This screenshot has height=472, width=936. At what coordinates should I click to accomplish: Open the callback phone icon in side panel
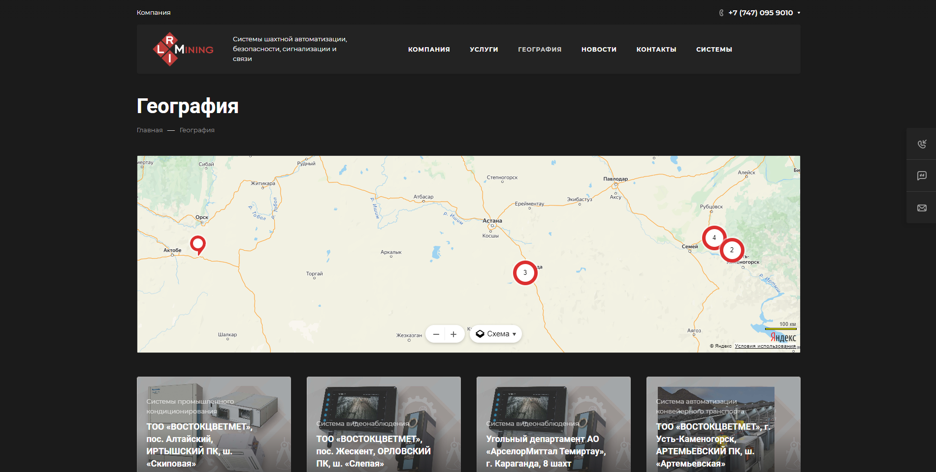pos(922,144)
